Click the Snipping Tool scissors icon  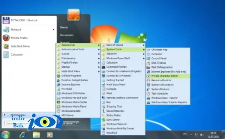pyautogui.click(x=103, y=107)
